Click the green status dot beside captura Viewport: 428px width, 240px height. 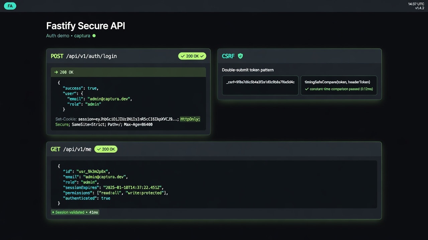pyautogui.click(x=94, y=35)
